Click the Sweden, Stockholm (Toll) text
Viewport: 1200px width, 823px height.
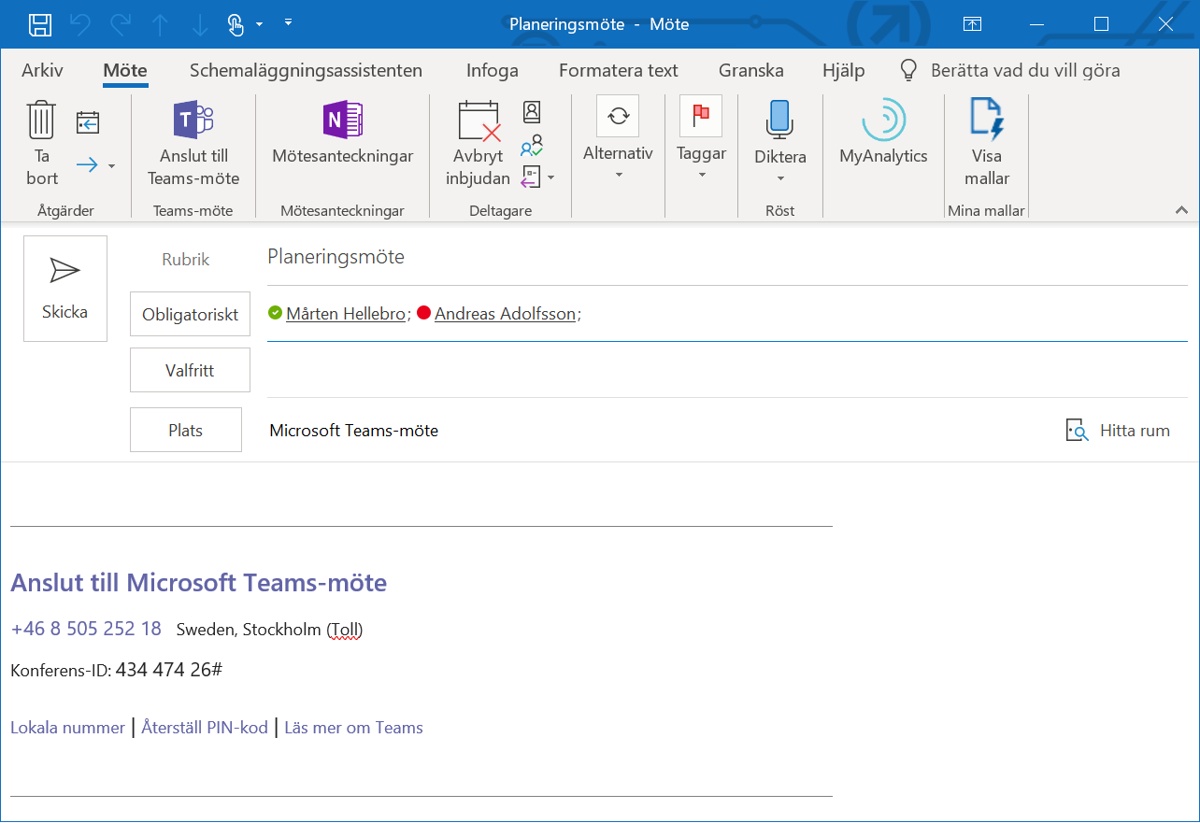point(269,630)
